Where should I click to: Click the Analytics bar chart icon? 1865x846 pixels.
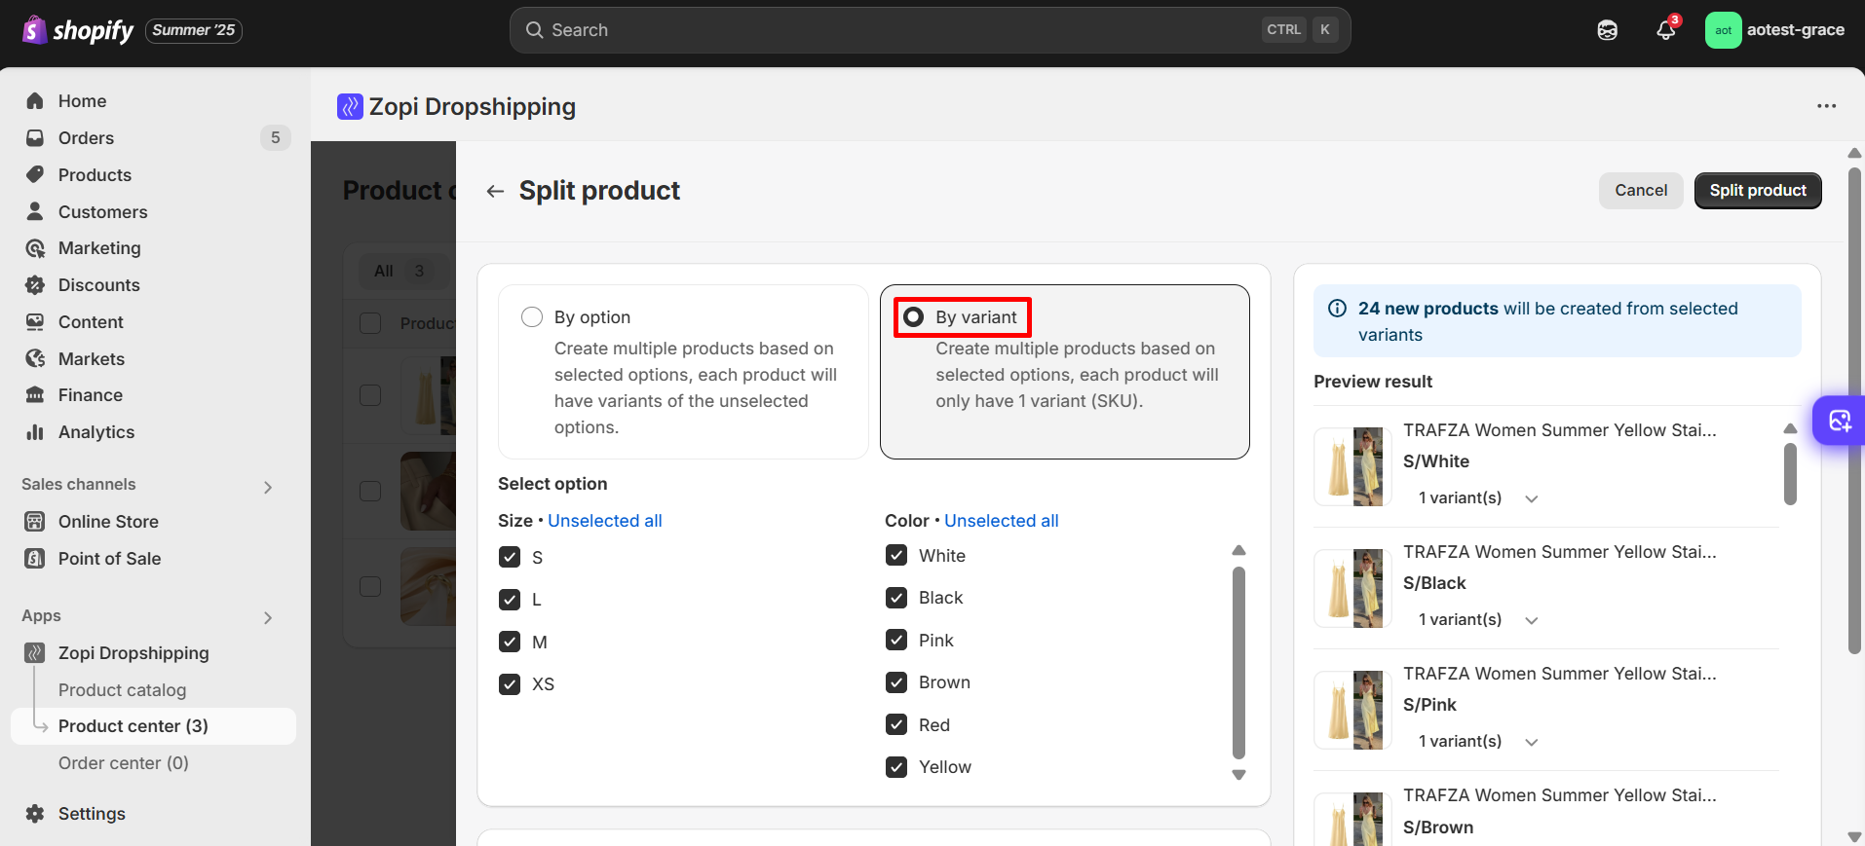[x=35, y=432]
